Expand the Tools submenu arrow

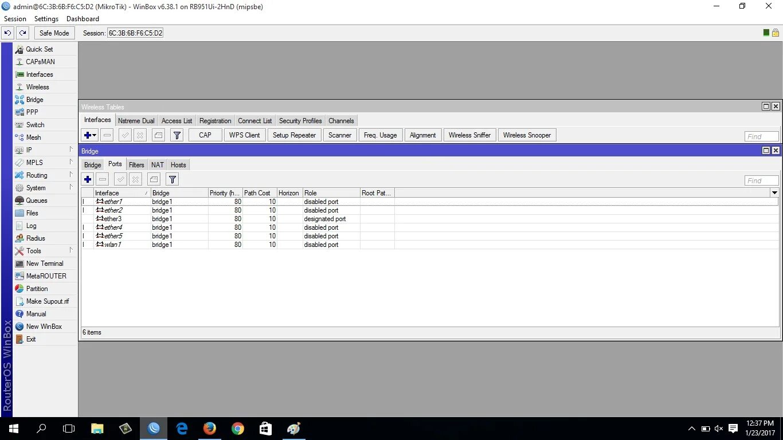(71, 250)
